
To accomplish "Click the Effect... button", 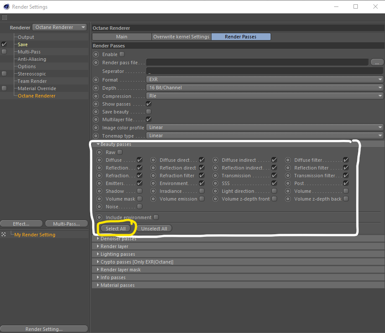I will (x=21, y=224).
